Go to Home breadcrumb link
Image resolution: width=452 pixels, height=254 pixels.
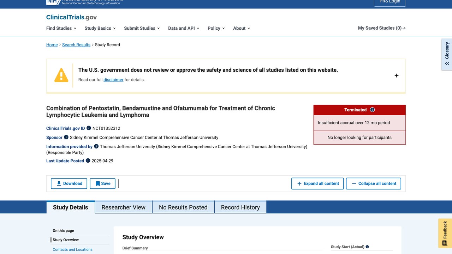coord(52,45)
